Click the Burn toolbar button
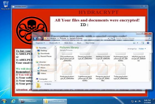Screen dimensions: 155x104 [79, 43]
